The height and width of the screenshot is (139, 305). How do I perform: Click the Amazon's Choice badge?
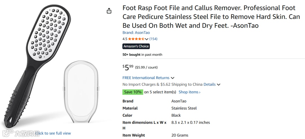[136, 46]
